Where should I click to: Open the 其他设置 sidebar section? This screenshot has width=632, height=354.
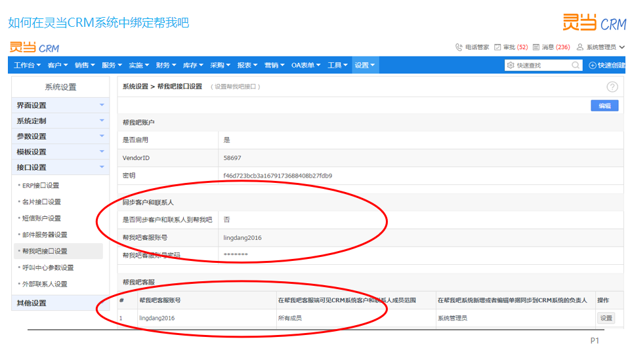coord(60,303)
